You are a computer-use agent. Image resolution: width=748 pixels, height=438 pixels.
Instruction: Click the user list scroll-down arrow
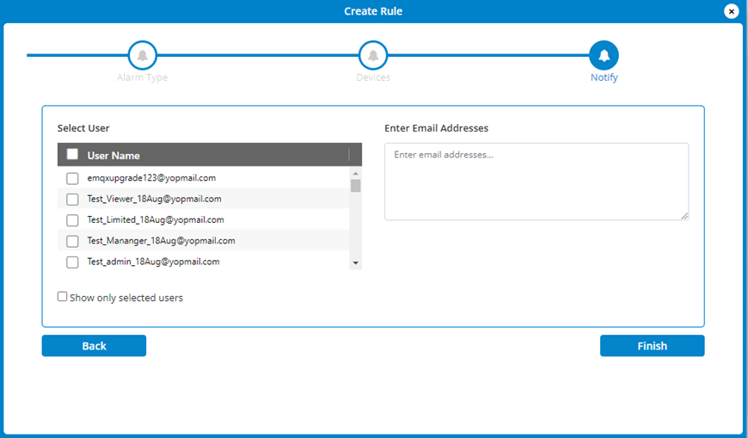pos(355,262)
